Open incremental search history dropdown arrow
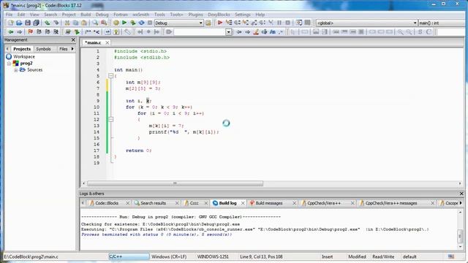The image size is (468, 263). [x=229, y=32]
